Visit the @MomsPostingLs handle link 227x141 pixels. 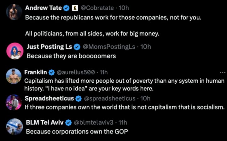click(109, 47)
